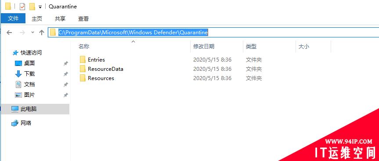Viewport: 379px width, 161px height.
Task: Sort by the 修改日期 column header
Action: tap(204, 47)
